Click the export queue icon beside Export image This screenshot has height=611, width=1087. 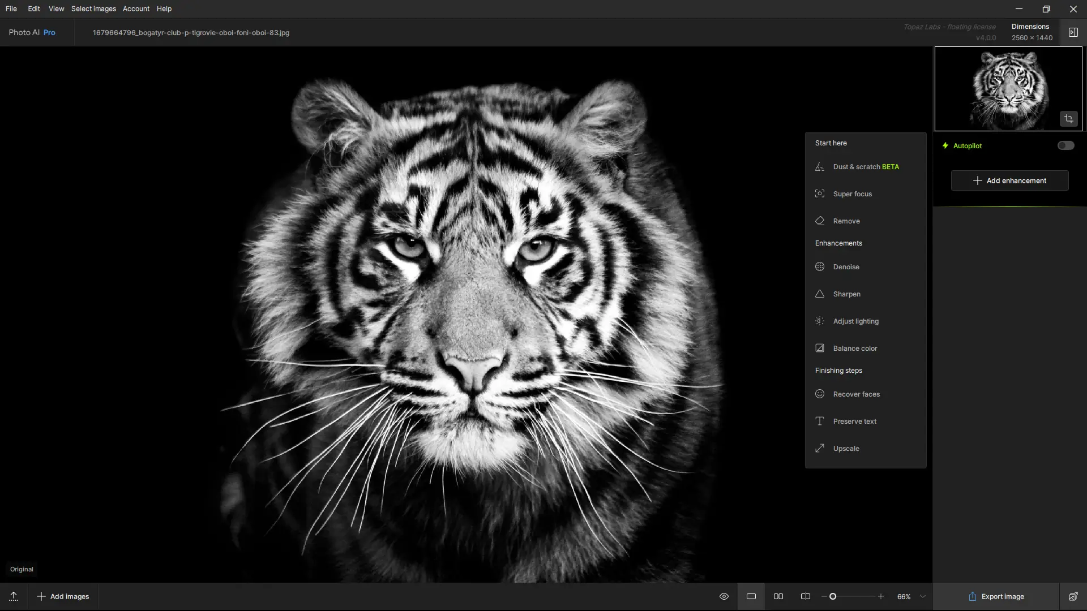1073,596
